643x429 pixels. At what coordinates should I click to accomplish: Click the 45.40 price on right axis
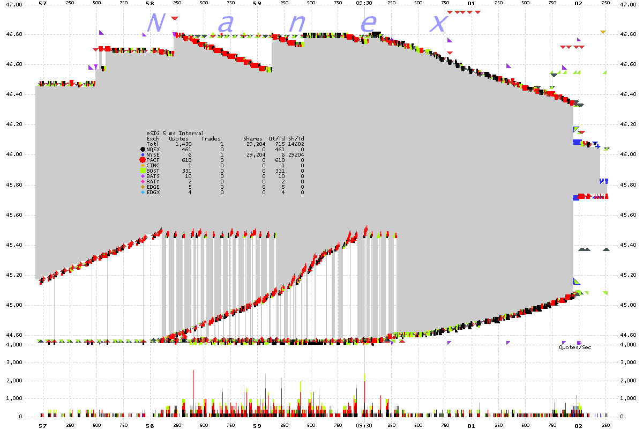pyautogui.click(x=627, y=245)
